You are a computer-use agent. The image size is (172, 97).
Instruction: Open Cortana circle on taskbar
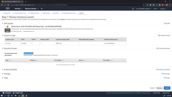(x=8, y=96)
